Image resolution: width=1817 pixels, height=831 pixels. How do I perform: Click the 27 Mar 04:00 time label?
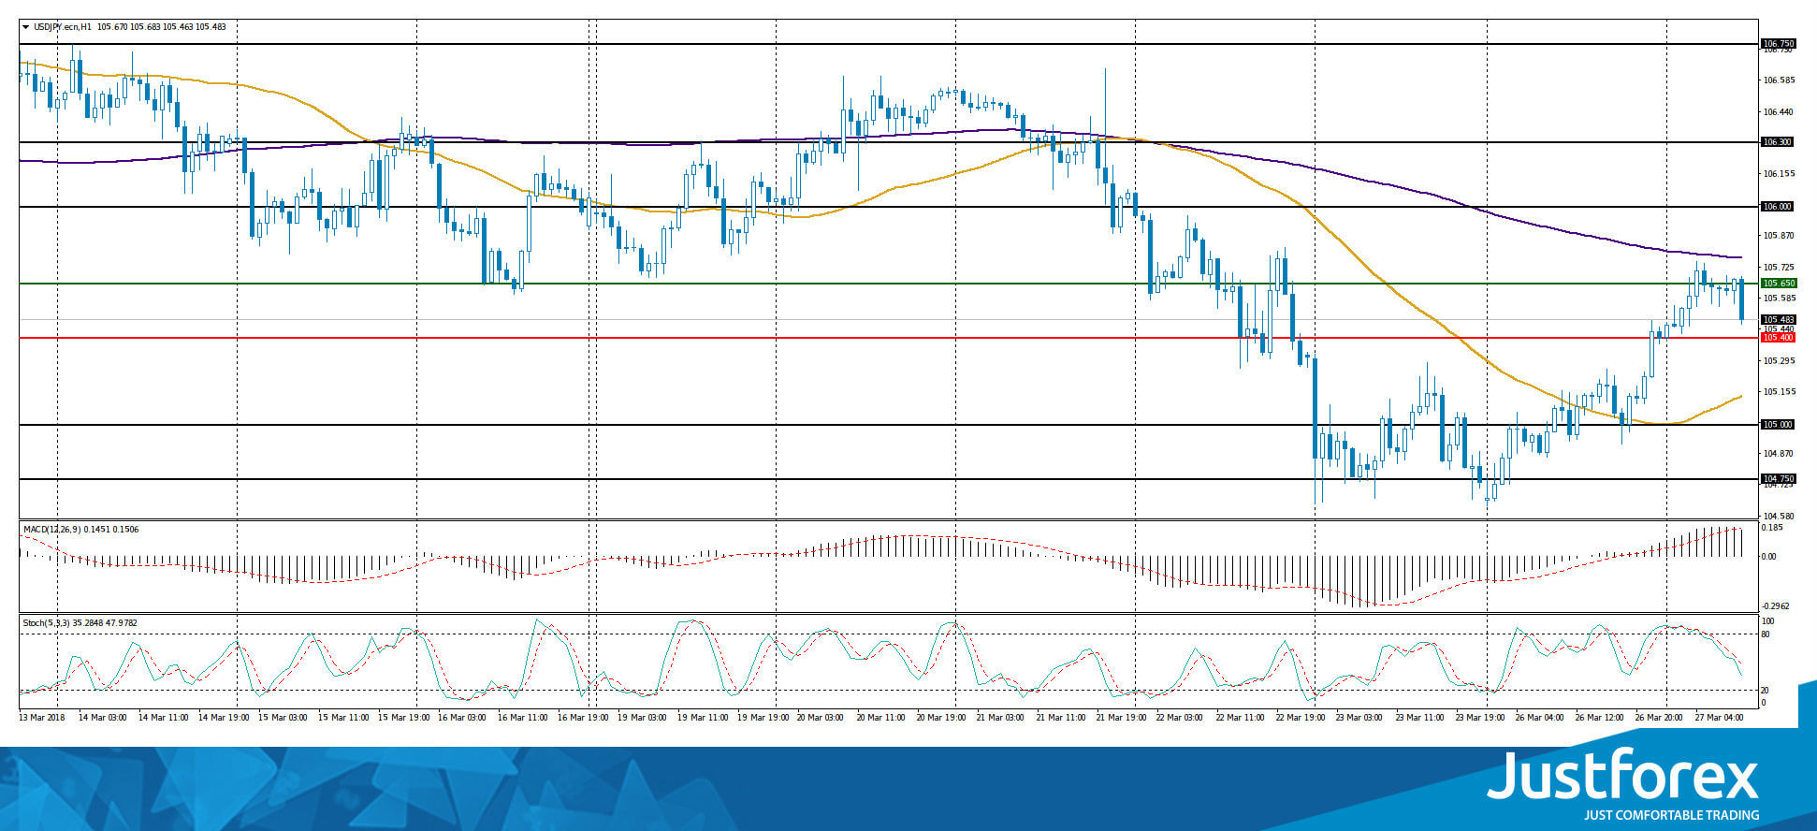tap(1720, 718)
